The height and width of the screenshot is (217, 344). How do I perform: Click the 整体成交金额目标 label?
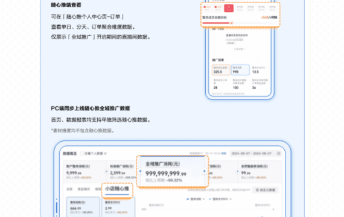[214, 17]
